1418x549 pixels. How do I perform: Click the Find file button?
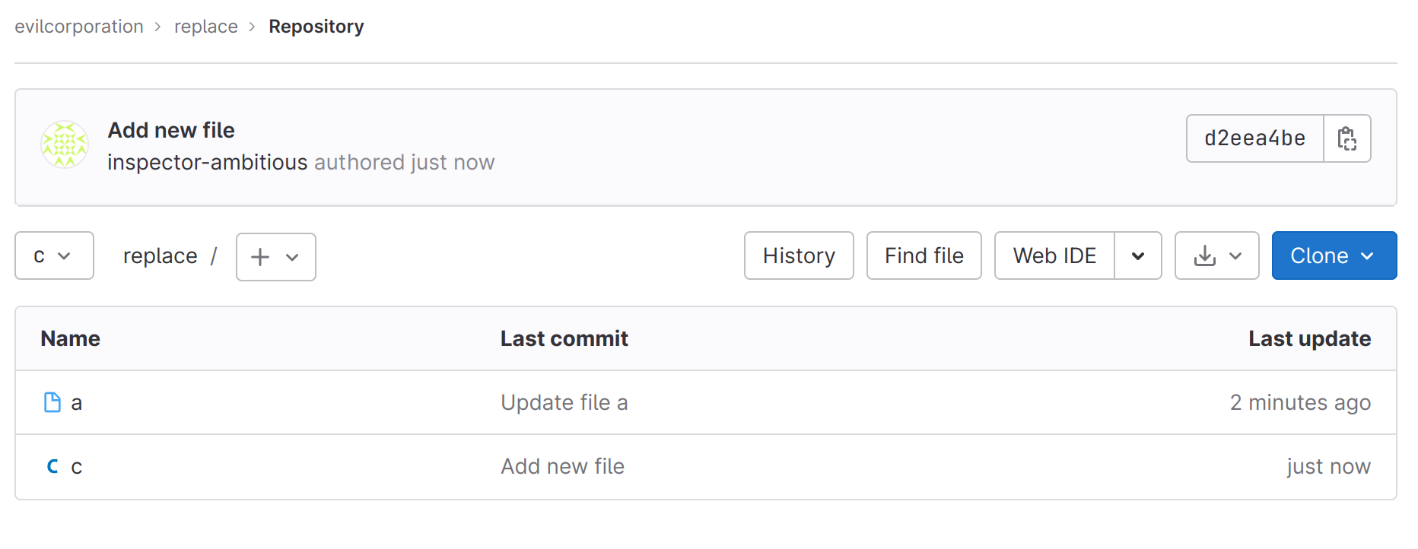[x=924, y=256]
